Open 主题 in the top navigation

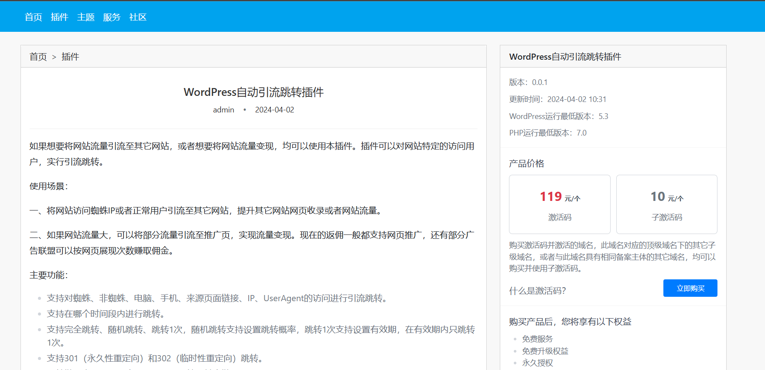[85, 17]
